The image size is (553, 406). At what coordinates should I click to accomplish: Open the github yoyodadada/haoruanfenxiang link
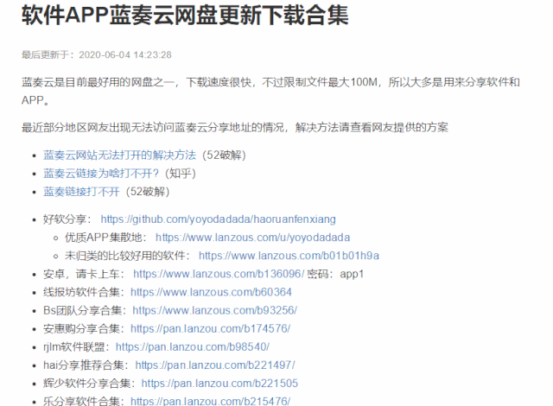click(219, 219)
